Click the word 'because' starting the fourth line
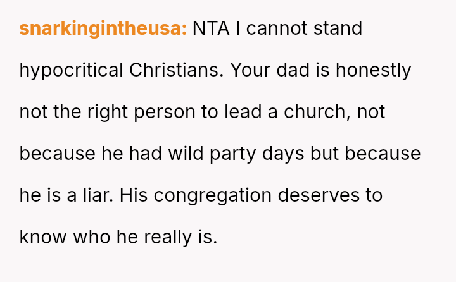456x282 pixels. point(58,154)
